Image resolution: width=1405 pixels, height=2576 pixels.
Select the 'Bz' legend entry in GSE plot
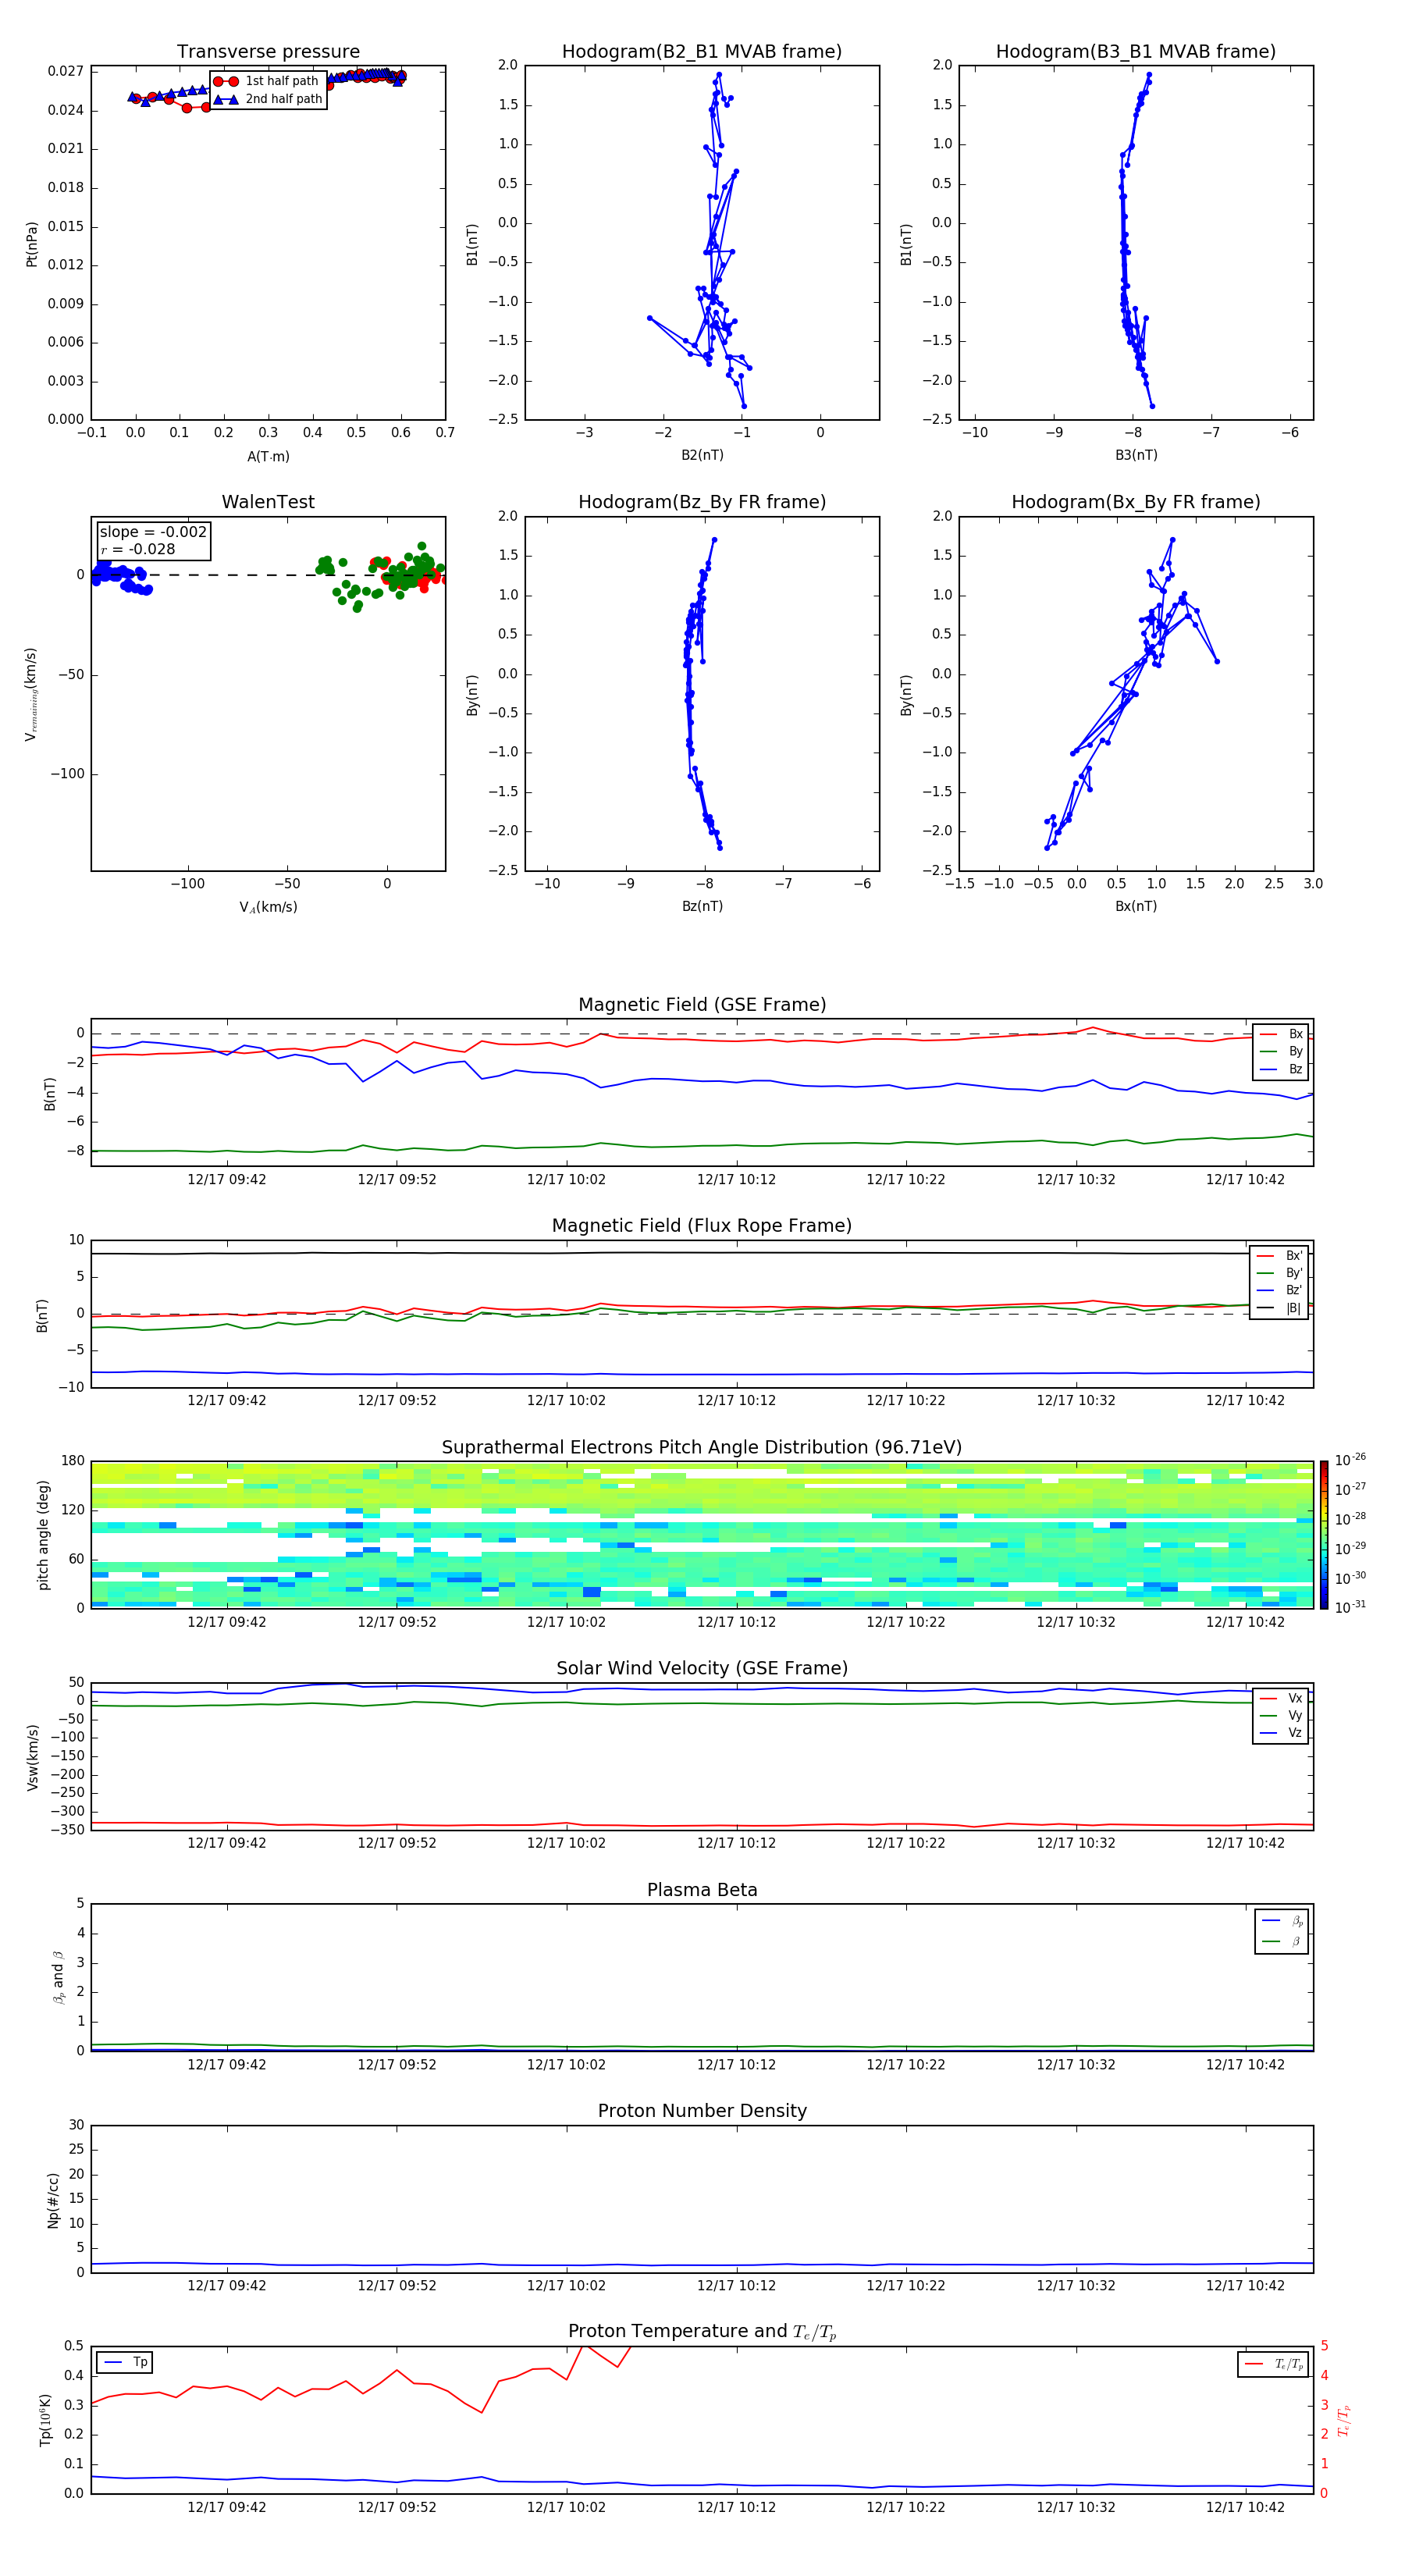[1281, 1069]
